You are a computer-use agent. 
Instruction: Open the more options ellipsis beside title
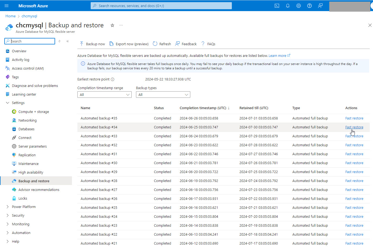(121, 25)
